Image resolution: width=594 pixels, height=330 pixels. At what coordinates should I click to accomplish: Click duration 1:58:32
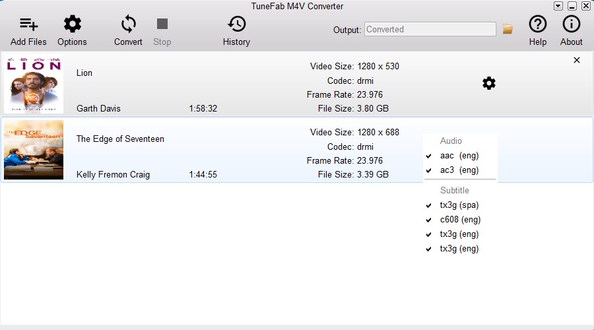click(x=203, y=109)
